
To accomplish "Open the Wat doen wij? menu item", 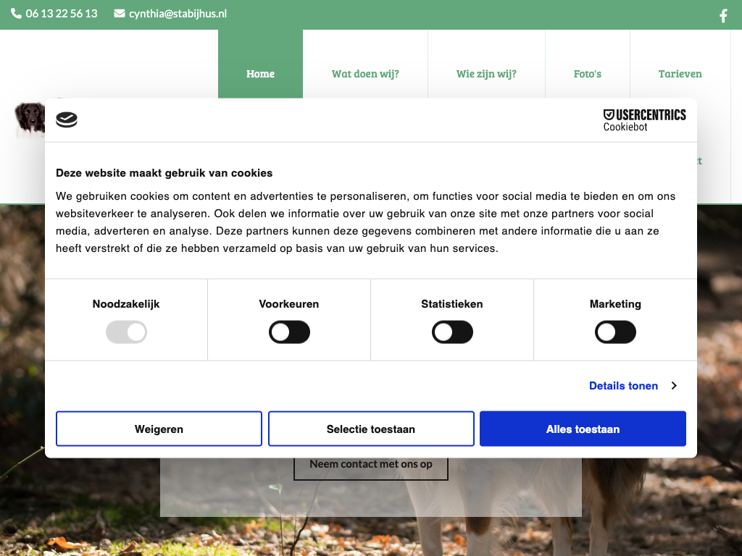I will click(365, 74).
